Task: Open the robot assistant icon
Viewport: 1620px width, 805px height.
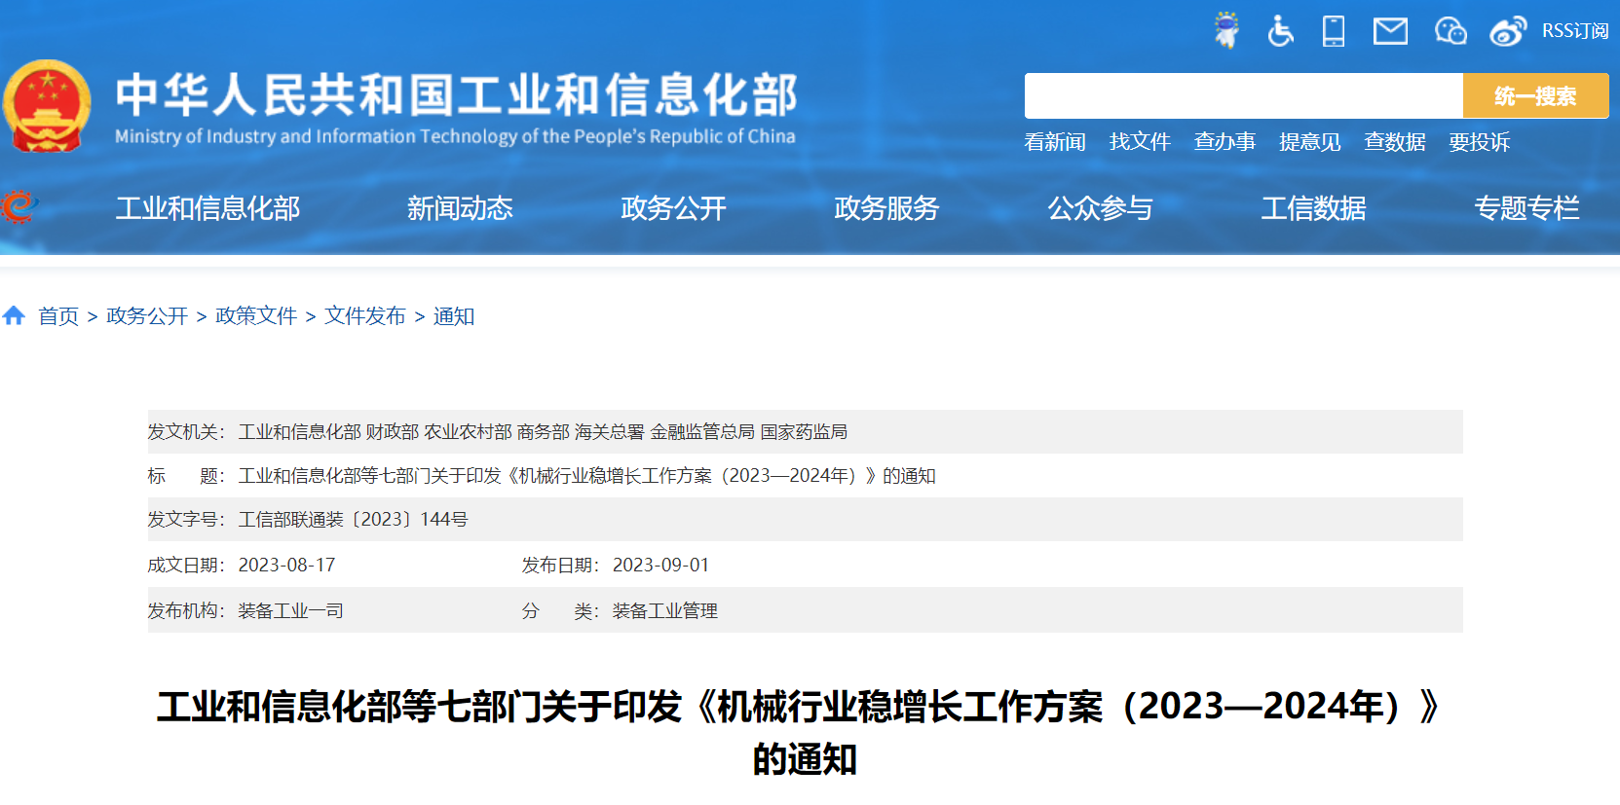Action: coord(1226,30)
